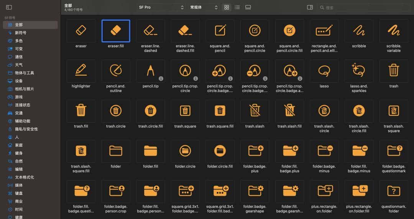Toggle the right inspector panel
Screen dimensions: 414x219
[x=310, y=7]
